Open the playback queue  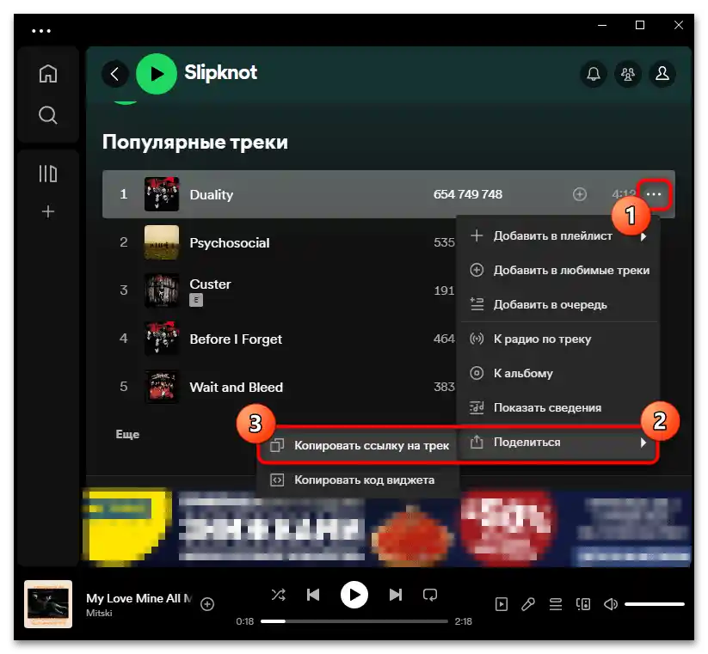point(555,603)
